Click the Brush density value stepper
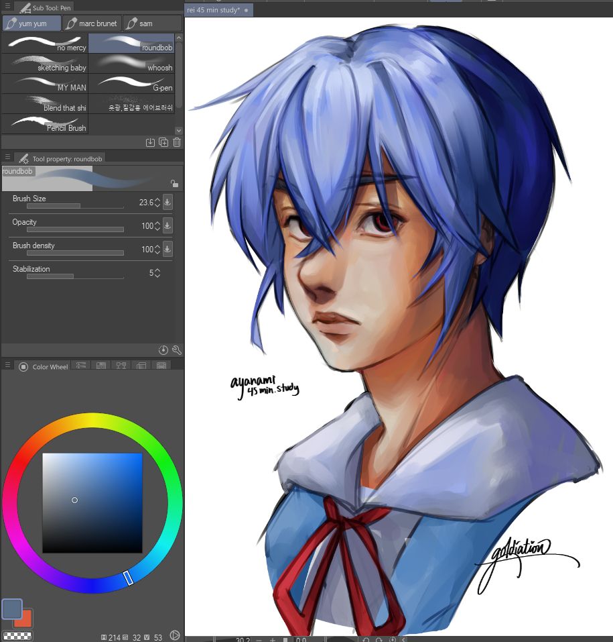This screenshot has height=642, width=613. [x=157, y=250]
